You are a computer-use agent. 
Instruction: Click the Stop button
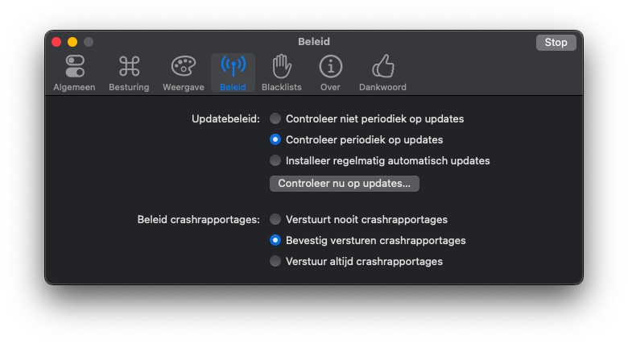(x=556, y=43)
